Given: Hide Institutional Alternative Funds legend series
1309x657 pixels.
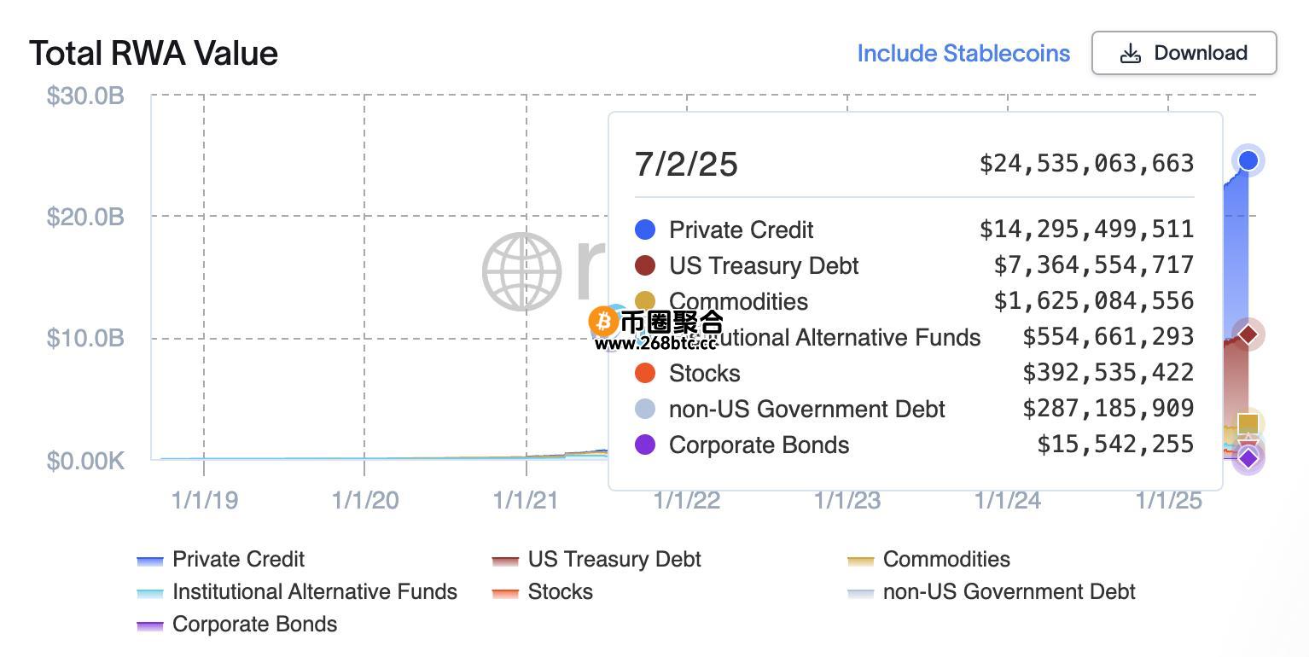Looking at the screenshot, I should [297, 592].
